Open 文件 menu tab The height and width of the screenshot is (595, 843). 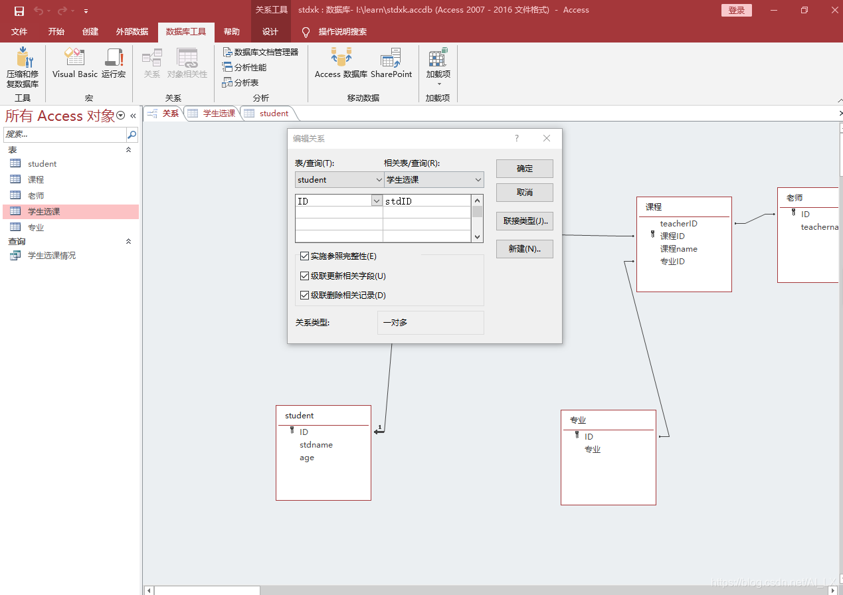(x=19, y=32)
